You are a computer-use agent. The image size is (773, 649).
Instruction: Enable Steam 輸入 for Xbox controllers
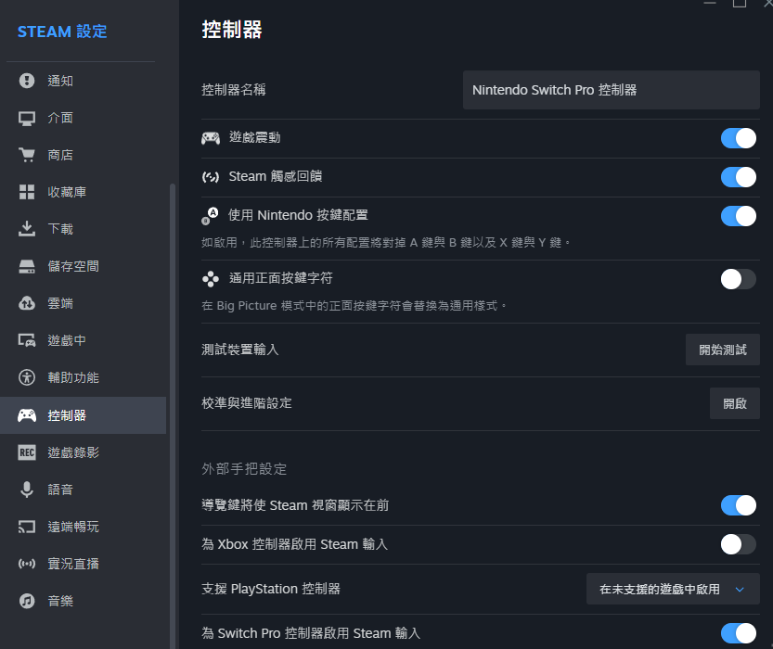[x=738, y=544]
